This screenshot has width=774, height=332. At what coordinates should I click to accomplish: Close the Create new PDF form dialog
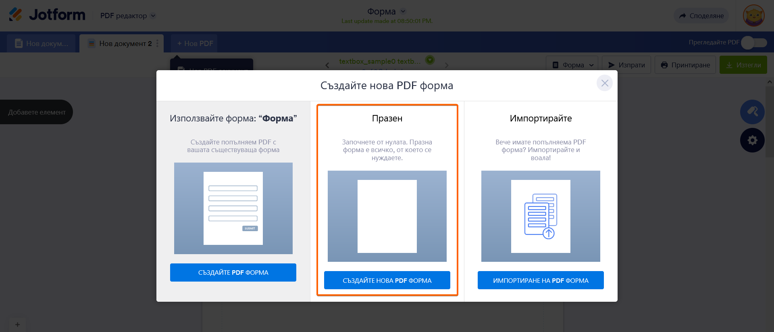tap(604, 83)
